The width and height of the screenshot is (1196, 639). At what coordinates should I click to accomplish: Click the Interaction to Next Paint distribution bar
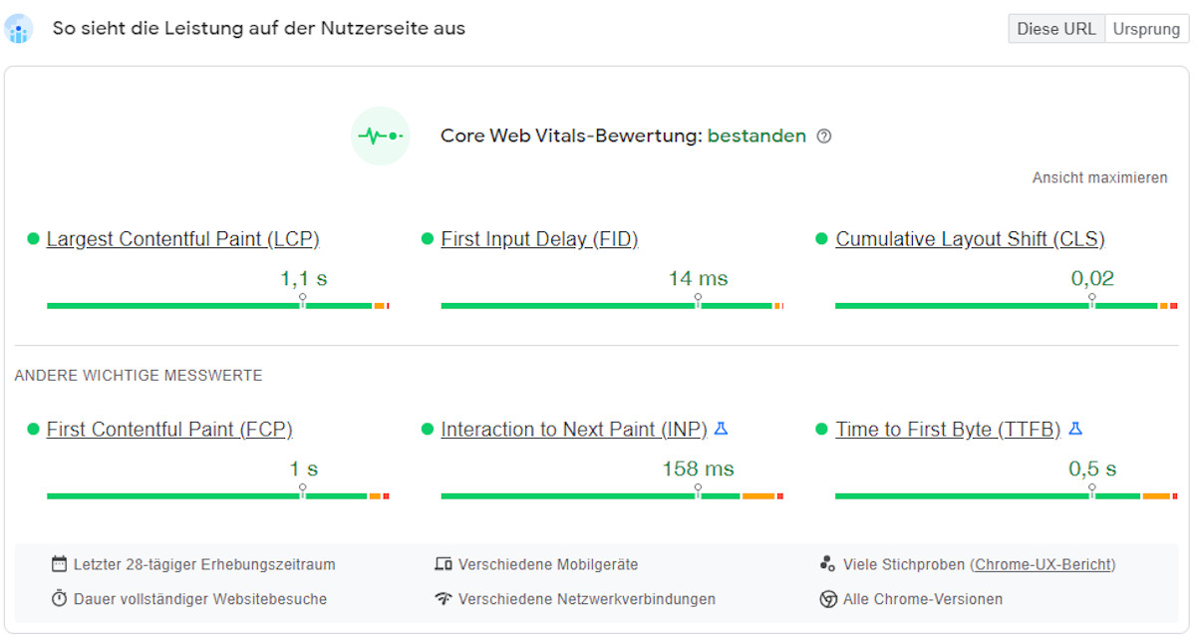point(612,495)
